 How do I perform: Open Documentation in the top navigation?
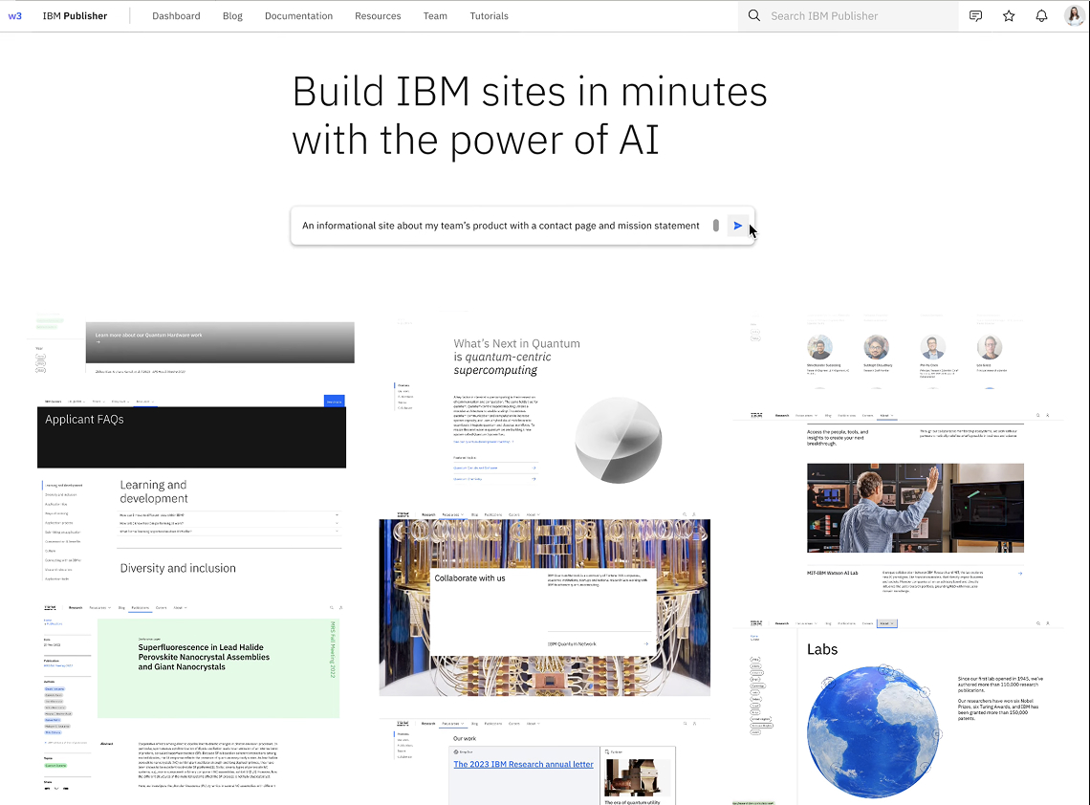tap(298, 16)
